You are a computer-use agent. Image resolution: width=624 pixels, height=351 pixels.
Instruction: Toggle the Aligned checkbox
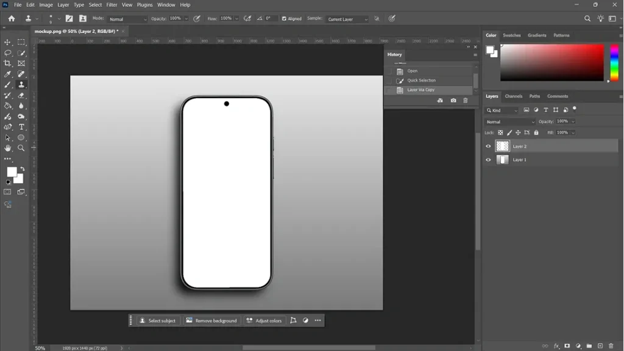284,19
